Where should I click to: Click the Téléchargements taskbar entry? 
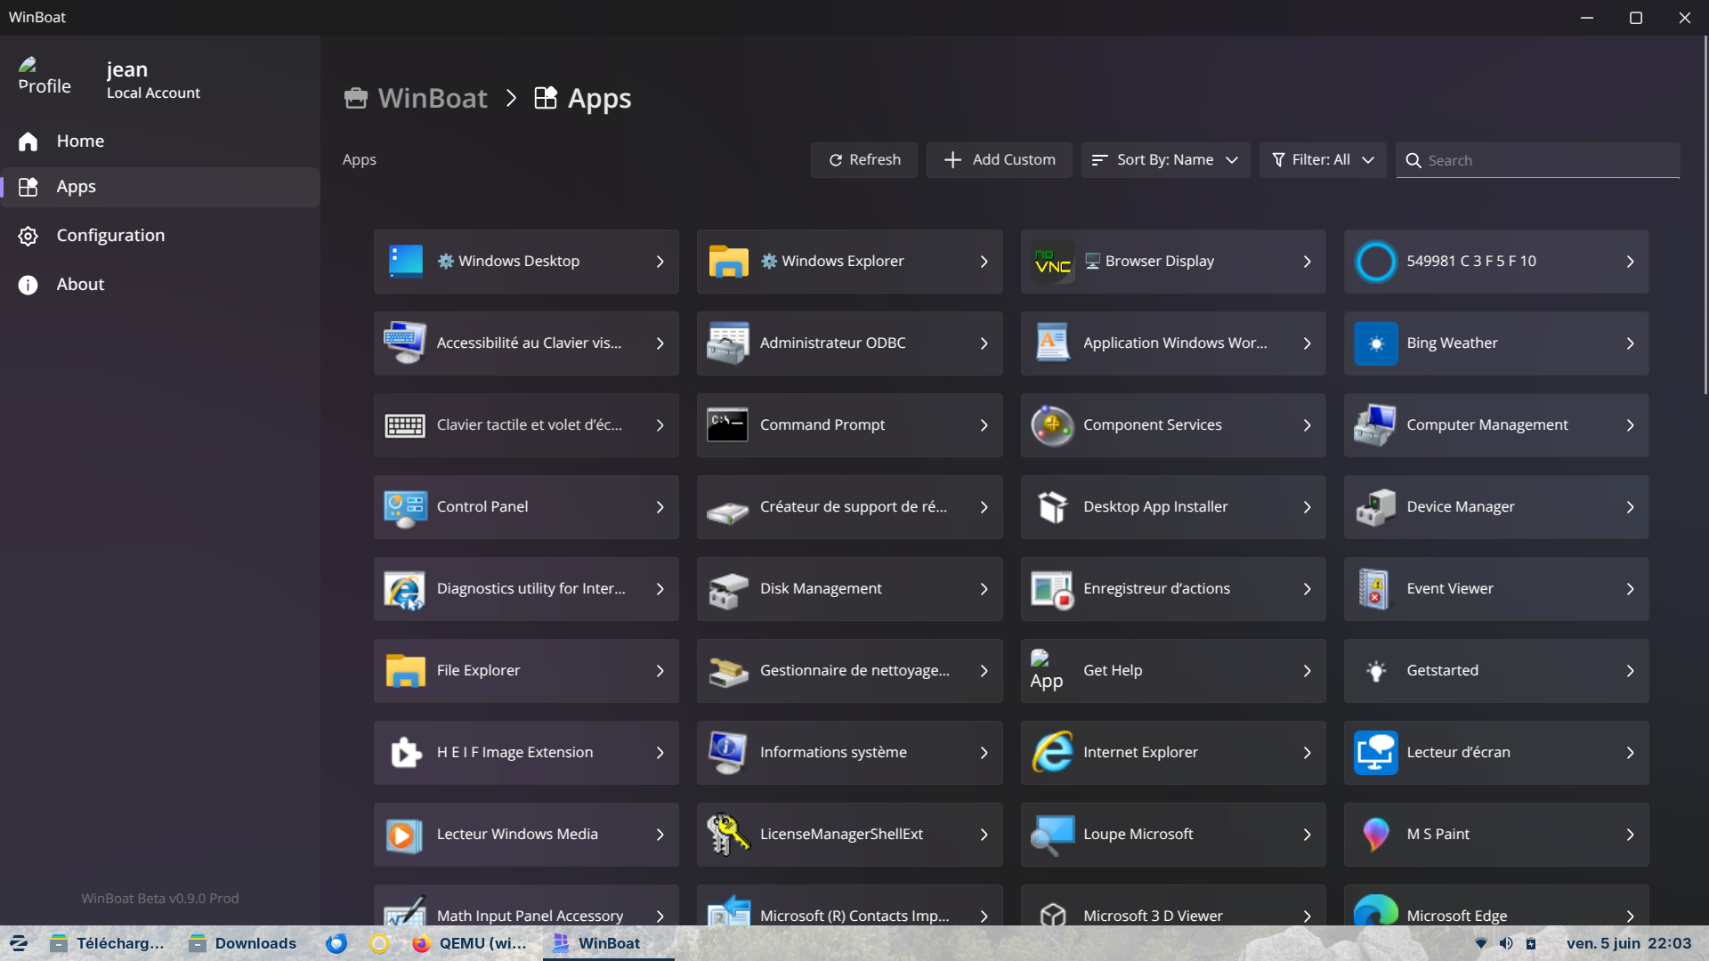click(x=107, y=943)
